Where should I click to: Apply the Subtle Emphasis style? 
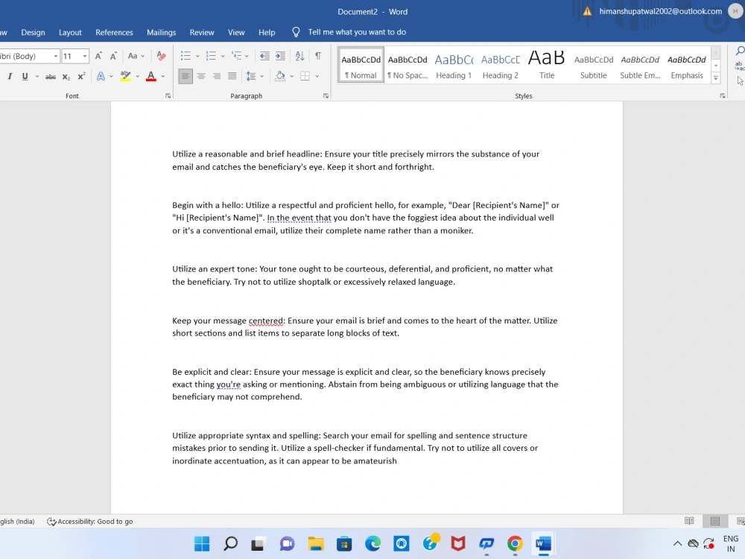(640, 66)
